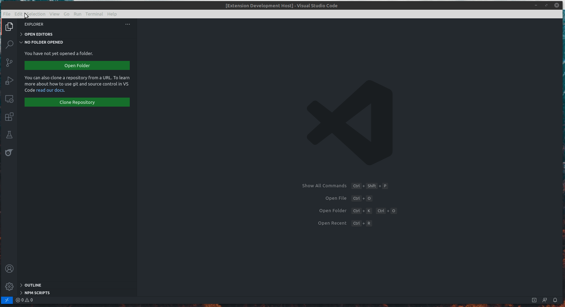
Task: Open notifications bell in status bar
Action: coord(555,300)
